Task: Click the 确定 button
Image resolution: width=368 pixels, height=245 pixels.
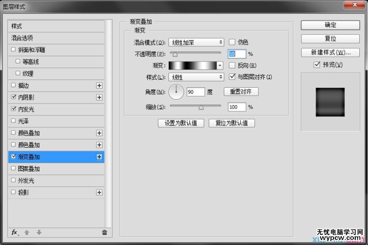Action: [330, 25]
